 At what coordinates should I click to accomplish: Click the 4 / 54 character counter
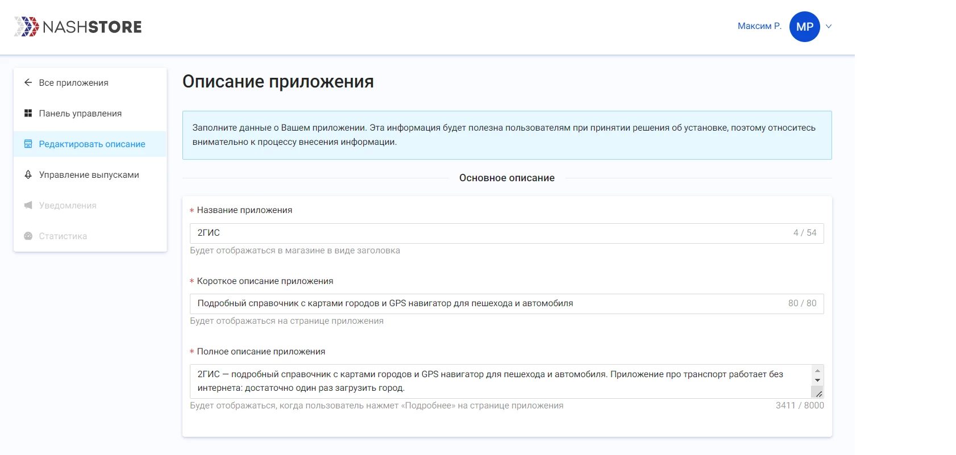point(805,233)
